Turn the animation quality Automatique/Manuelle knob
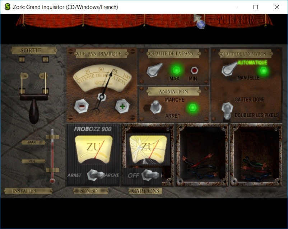Viewport: 288px width, 229px height. click(229, 69)
